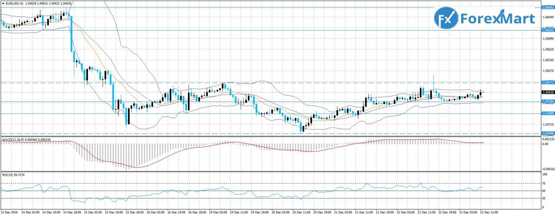Click the 13 Dec 2016 date label
The height and width of the screenshot is (216, 555).
(x=10, y=213)
